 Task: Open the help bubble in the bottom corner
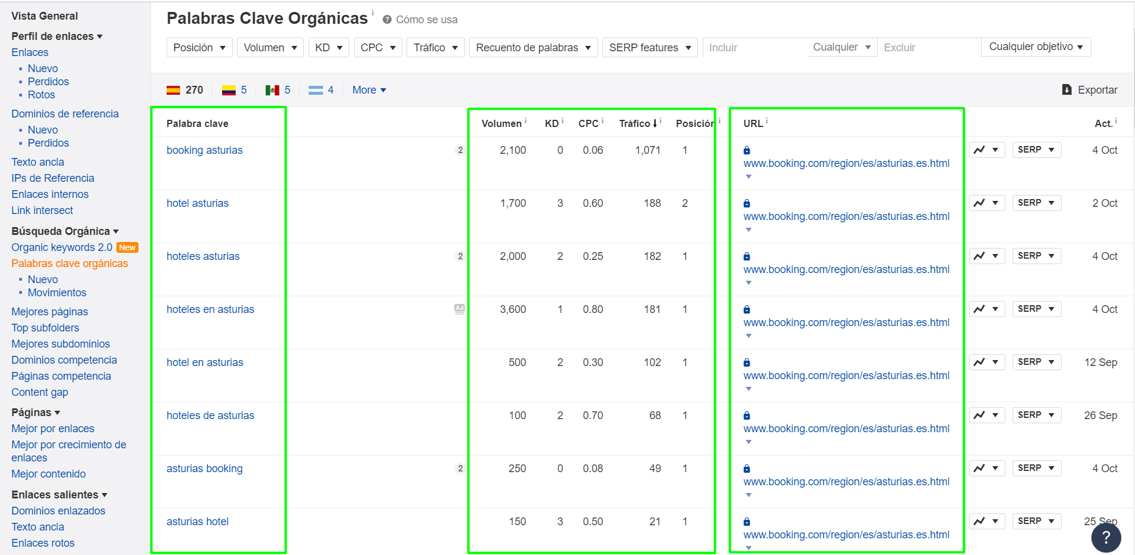coord(1106,537)
